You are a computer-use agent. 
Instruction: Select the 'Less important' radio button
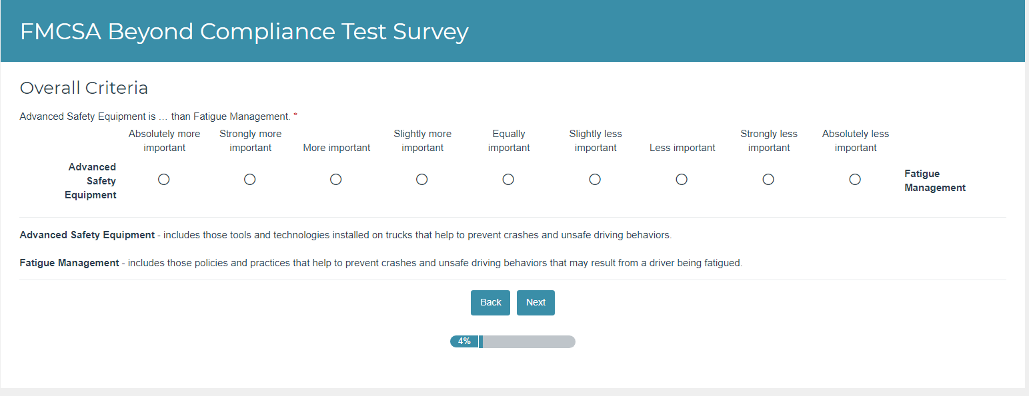tap(682, 180)
